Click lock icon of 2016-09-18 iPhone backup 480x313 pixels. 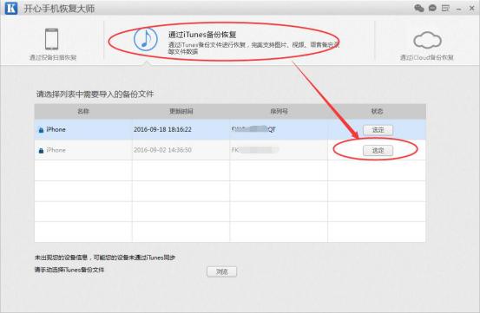[x=41, y=130]
